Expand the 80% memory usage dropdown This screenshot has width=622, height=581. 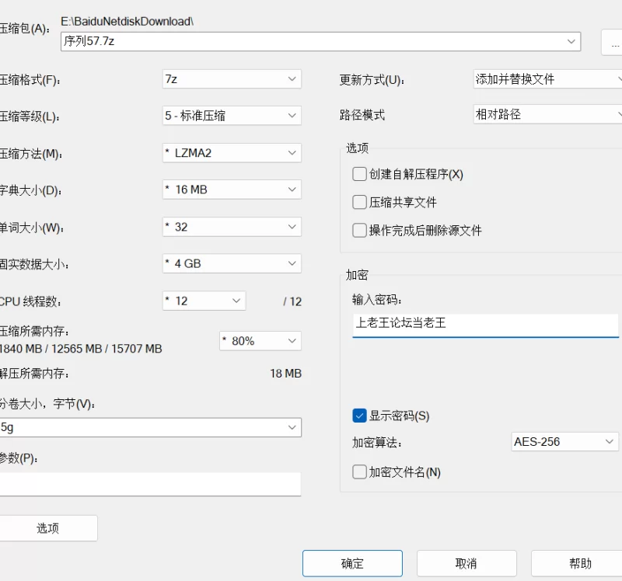click(260, 341)
